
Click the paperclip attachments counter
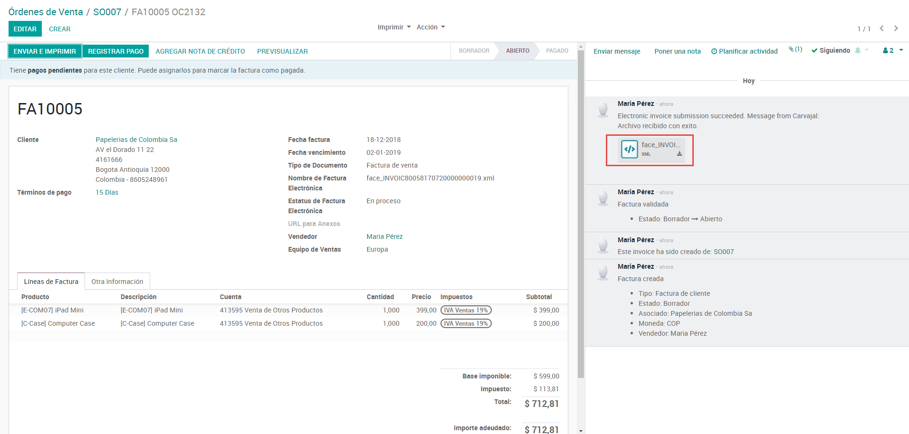(795, 49)
